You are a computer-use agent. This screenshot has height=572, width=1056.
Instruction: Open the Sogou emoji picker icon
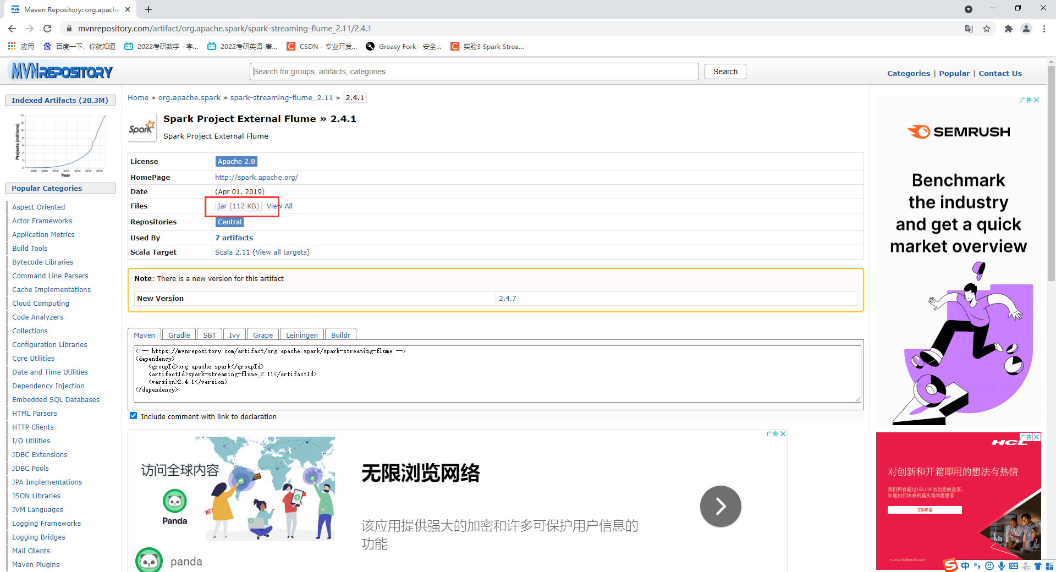click(989, 566)
